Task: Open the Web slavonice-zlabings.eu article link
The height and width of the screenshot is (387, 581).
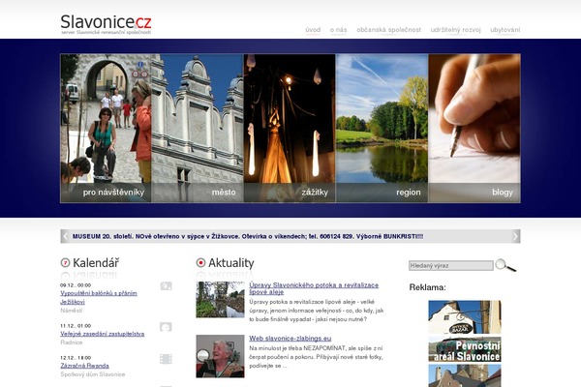Action: pos(290,338)
